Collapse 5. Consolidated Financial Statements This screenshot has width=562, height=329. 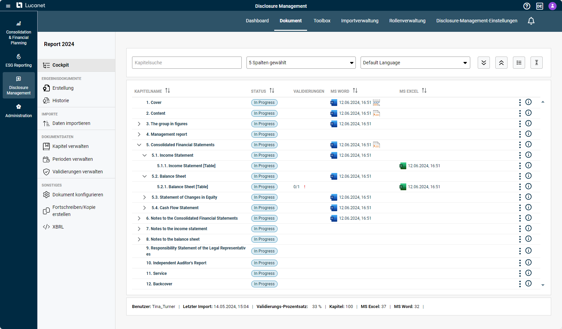click(139, 145)
